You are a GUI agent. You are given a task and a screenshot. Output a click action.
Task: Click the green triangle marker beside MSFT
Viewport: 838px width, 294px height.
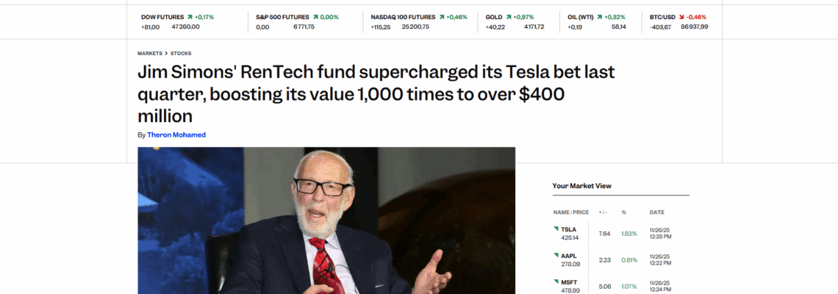(556, 281)
